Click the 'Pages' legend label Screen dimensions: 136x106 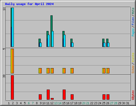point(133,32)
